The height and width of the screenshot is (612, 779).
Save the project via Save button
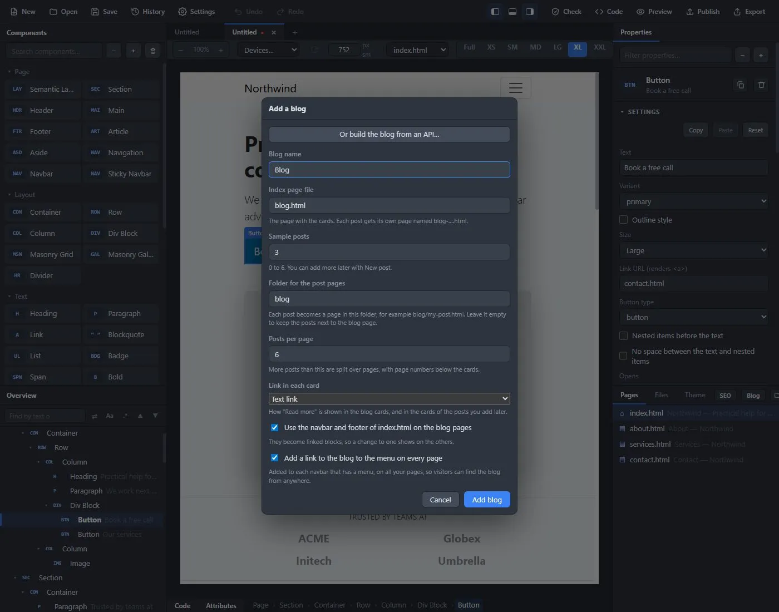104,12
